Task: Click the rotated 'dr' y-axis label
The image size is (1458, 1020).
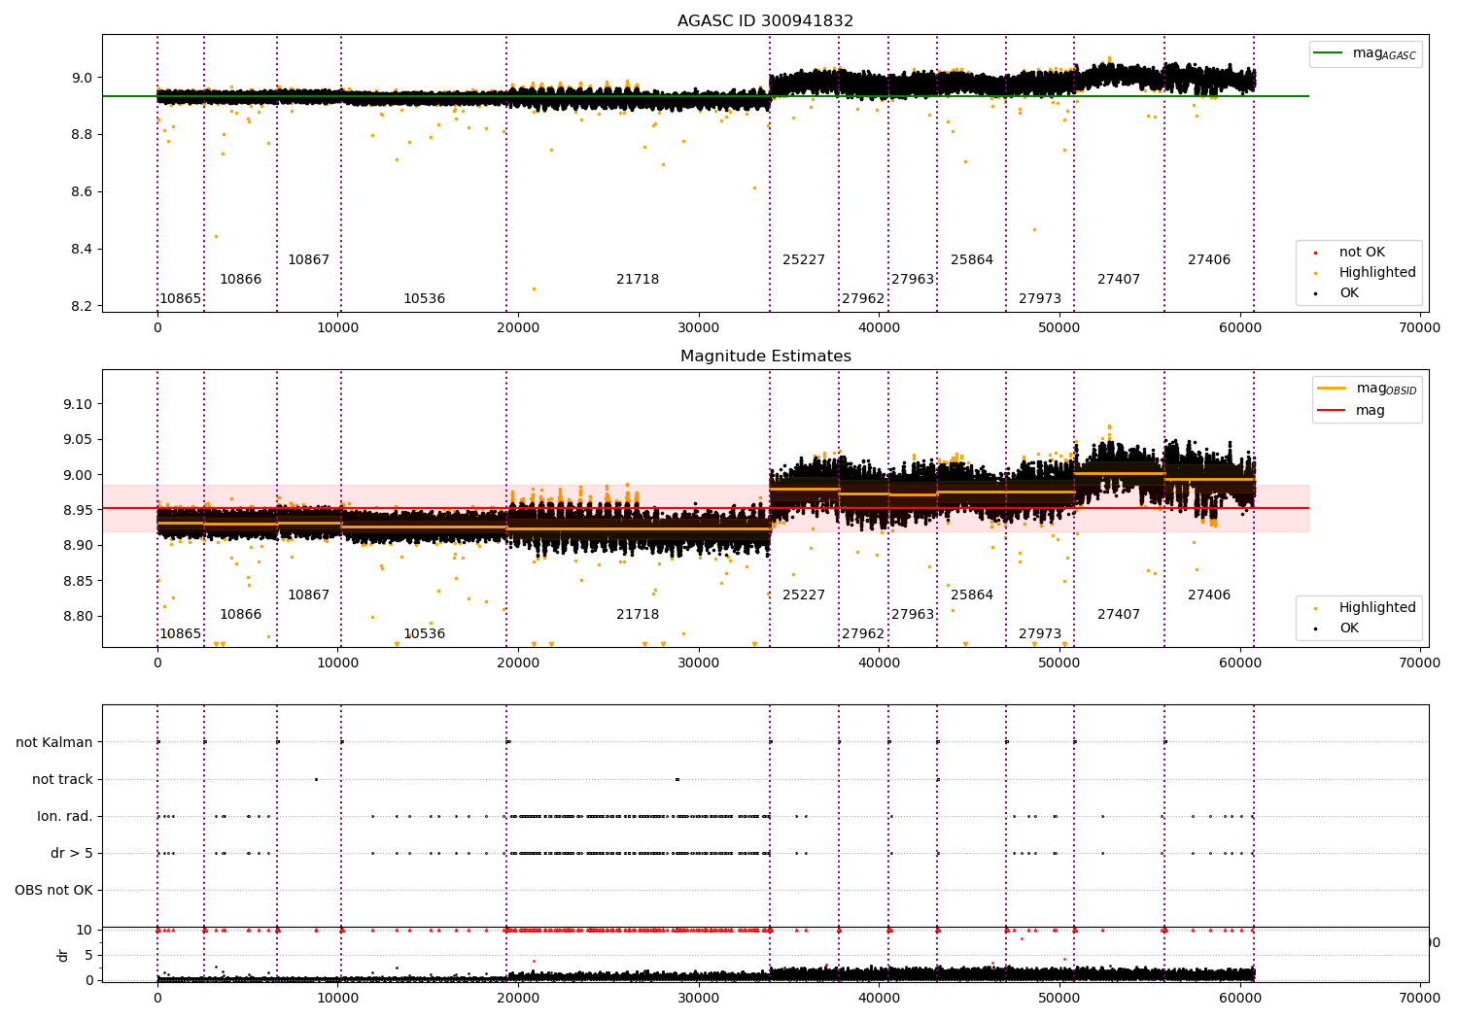Action: [x=63, y=955]
